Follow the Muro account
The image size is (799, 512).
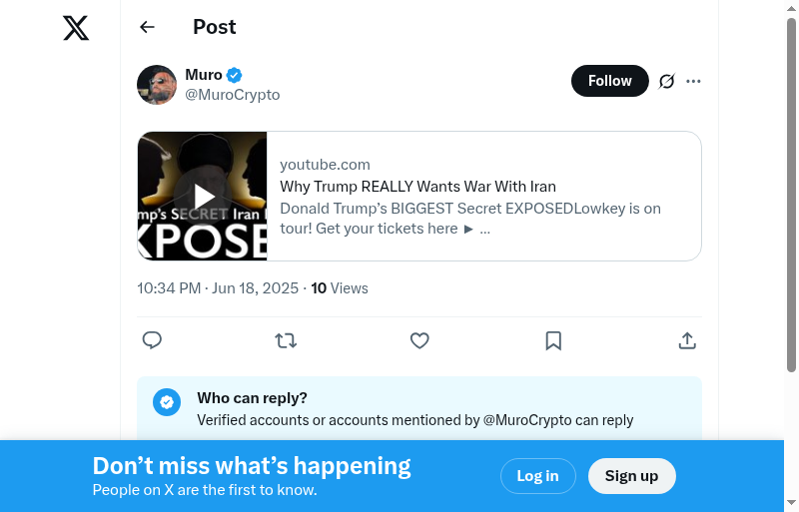609,81
